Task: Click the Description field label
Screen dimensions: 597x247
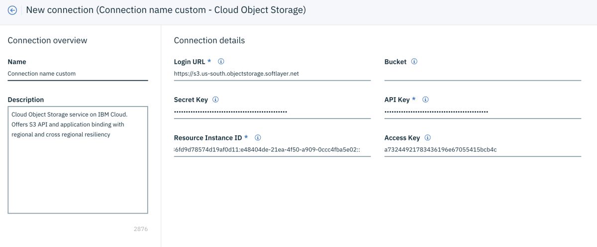Action: 26,100
